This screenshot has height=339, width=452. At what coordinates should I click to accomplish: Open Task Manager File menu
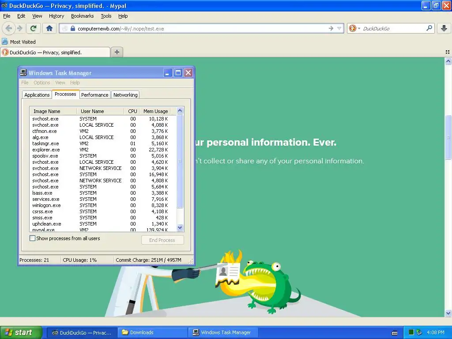point(25,83)
